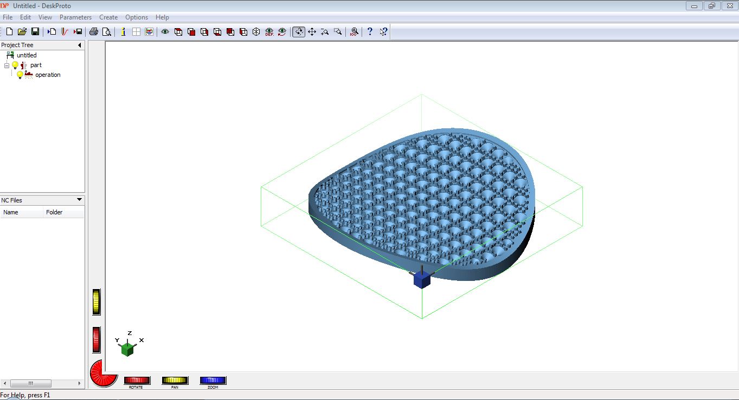Open the NC Files panel dropdown arrow
Viewport: 739px width, 400px height.
(79, 200)
